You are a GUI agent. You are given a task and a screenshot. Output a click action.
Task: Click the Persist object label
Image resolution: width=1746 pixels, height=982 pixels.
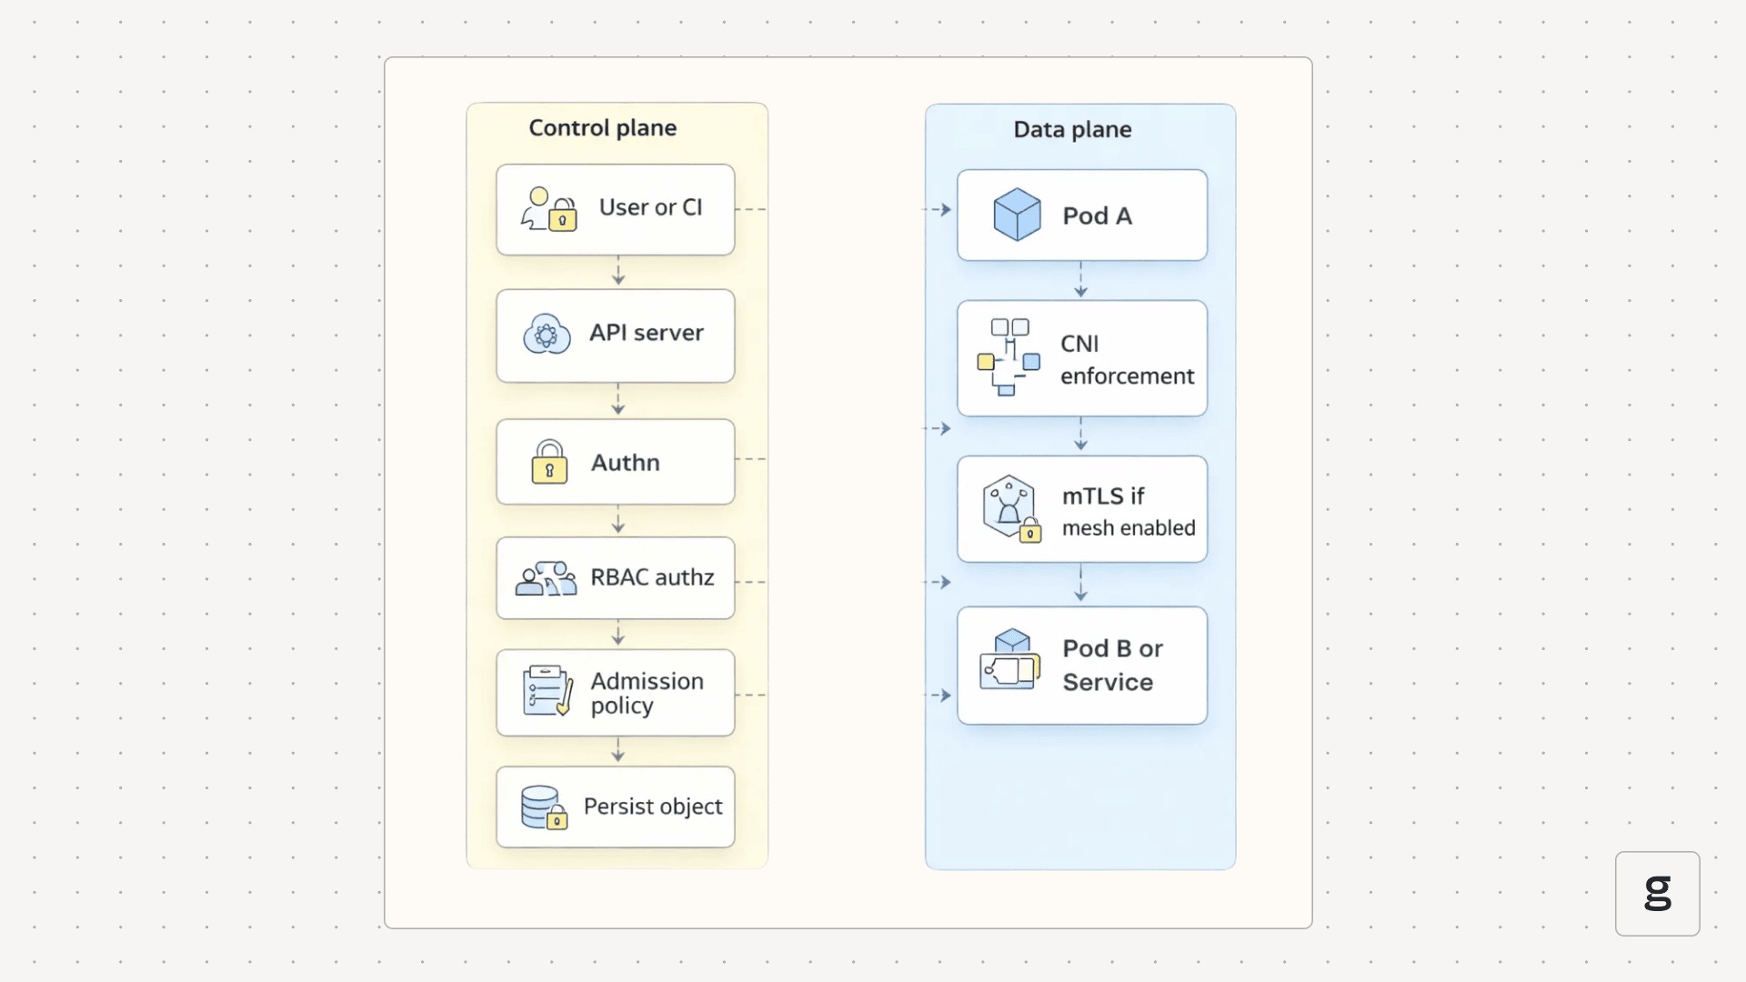652,807
